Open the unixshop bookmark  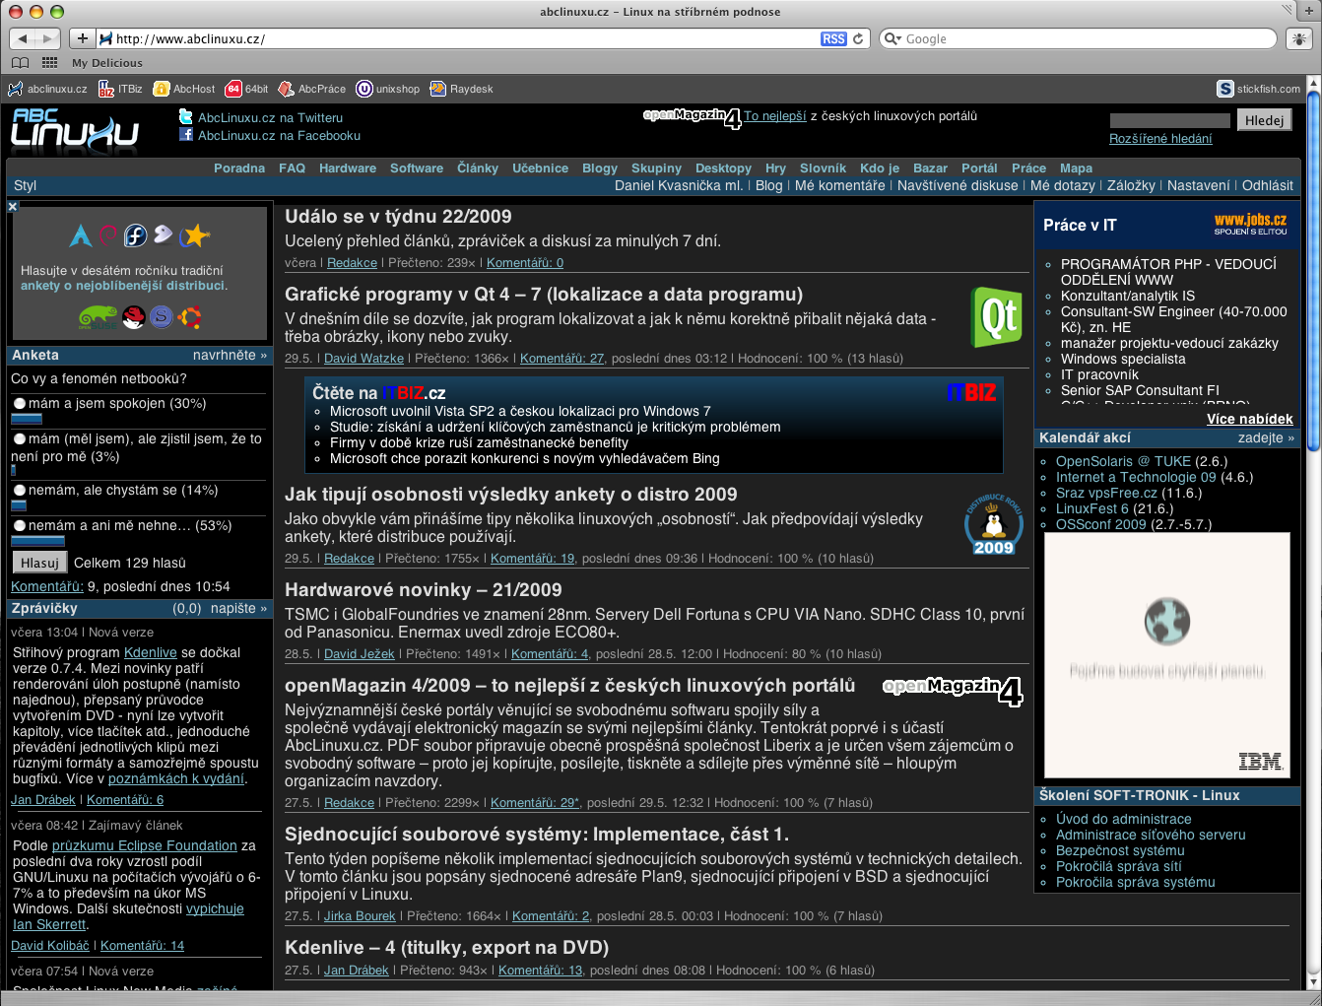388,89
